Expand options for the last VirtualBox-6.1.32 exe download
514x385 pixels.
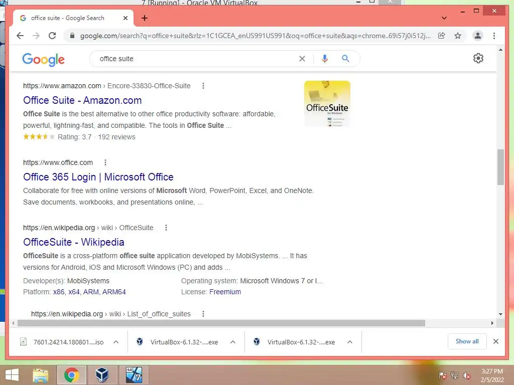(350, 342)
